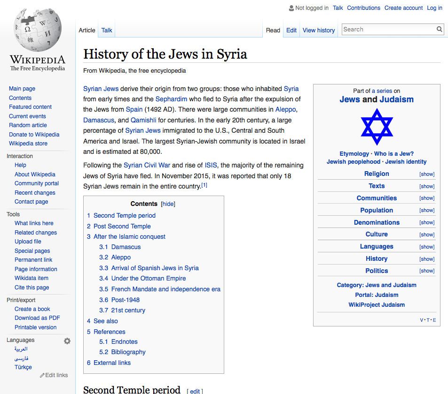This screenshot has width=448, height=394.
Task: Hide the Contents table
Action: pos(168,204)
